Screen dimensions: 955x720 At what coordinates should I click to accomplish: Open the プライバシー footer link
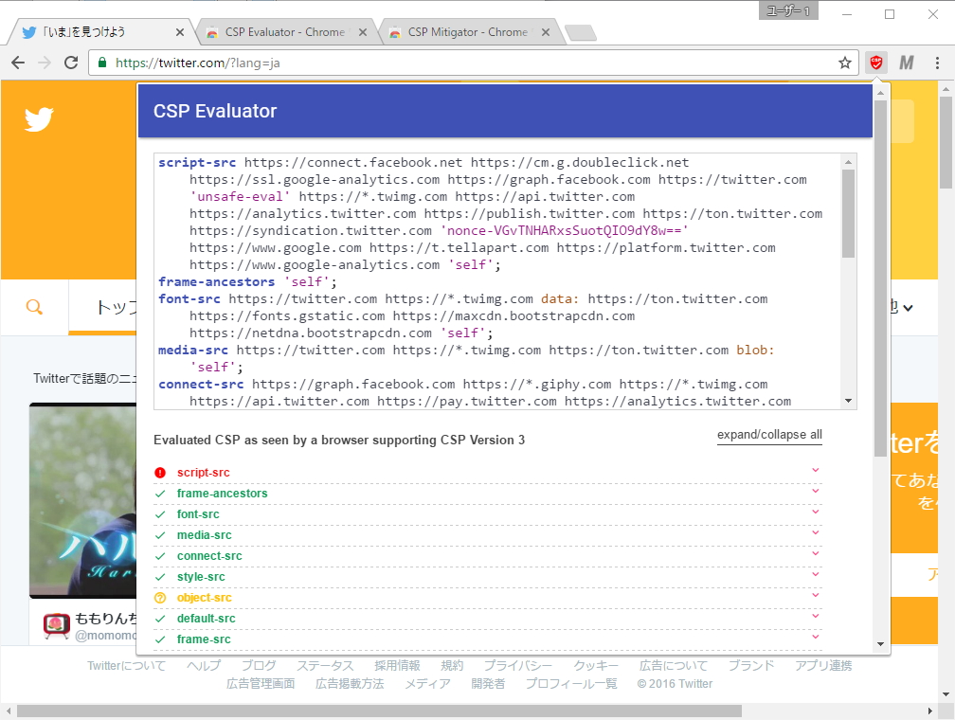(x=518, y=666)
